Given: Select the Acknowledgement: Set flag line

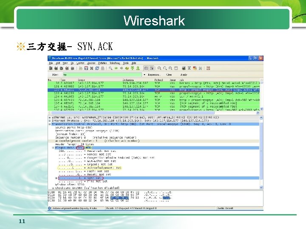Looking at the screenshot, I should coord(90,168).
